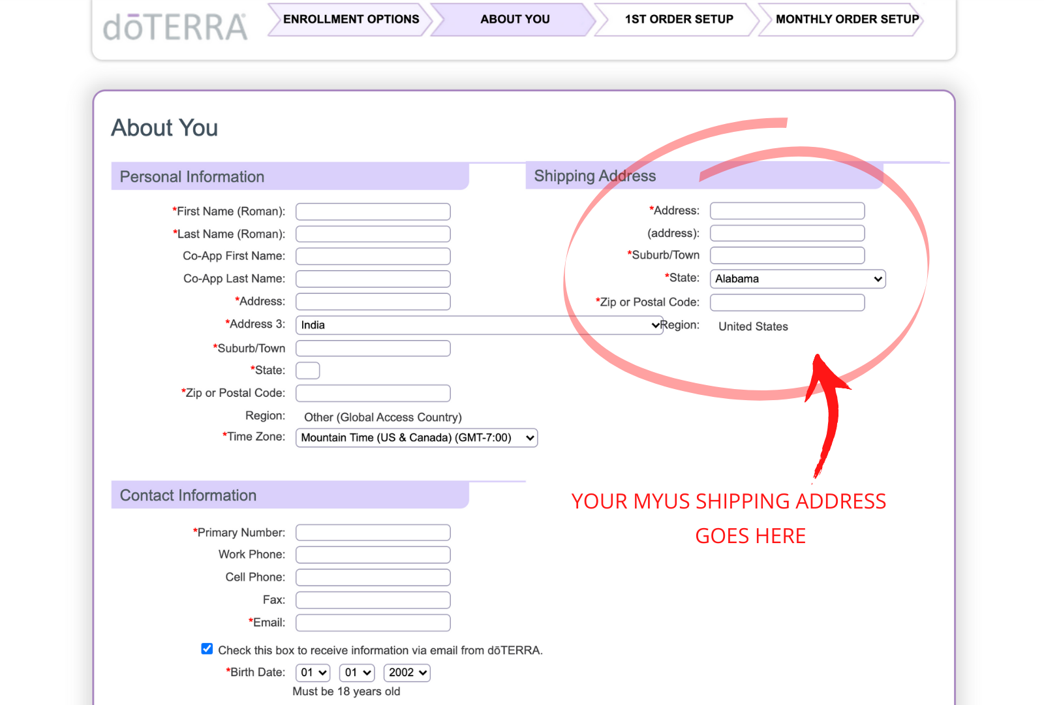Viewport: 1044px width, 705px height.
Task: Focus the Email field
Action: [x=373, y=623]
